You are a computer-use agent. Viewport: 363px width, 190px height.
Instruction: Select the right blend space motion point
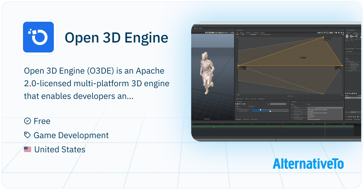coord(342,65)
